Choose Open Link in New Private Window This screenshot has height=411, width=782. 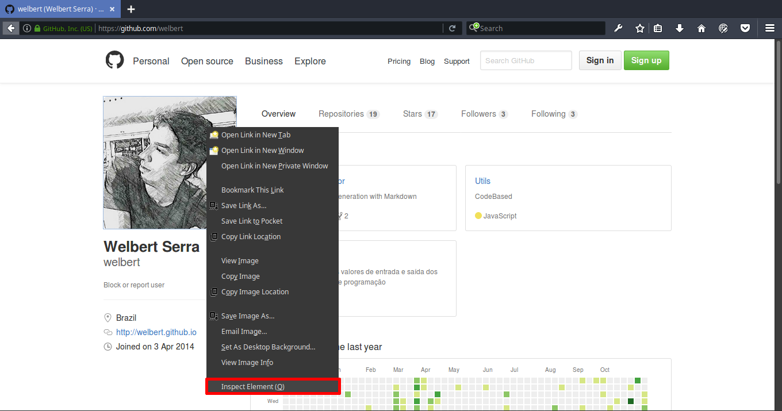(x=273, y=166)
